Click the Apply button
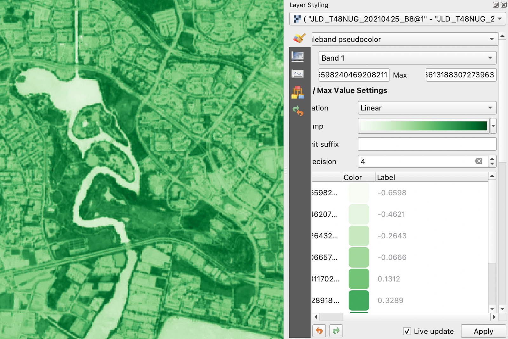The height and width of the screenshot is (339, 508). coord(483,331)
